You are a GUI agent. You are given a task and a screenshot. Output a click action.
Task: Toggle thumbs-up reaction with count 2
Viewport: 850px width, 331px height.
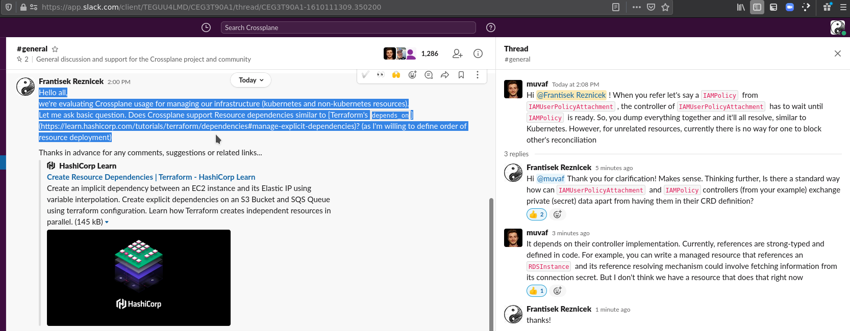[x=537, y=214]
